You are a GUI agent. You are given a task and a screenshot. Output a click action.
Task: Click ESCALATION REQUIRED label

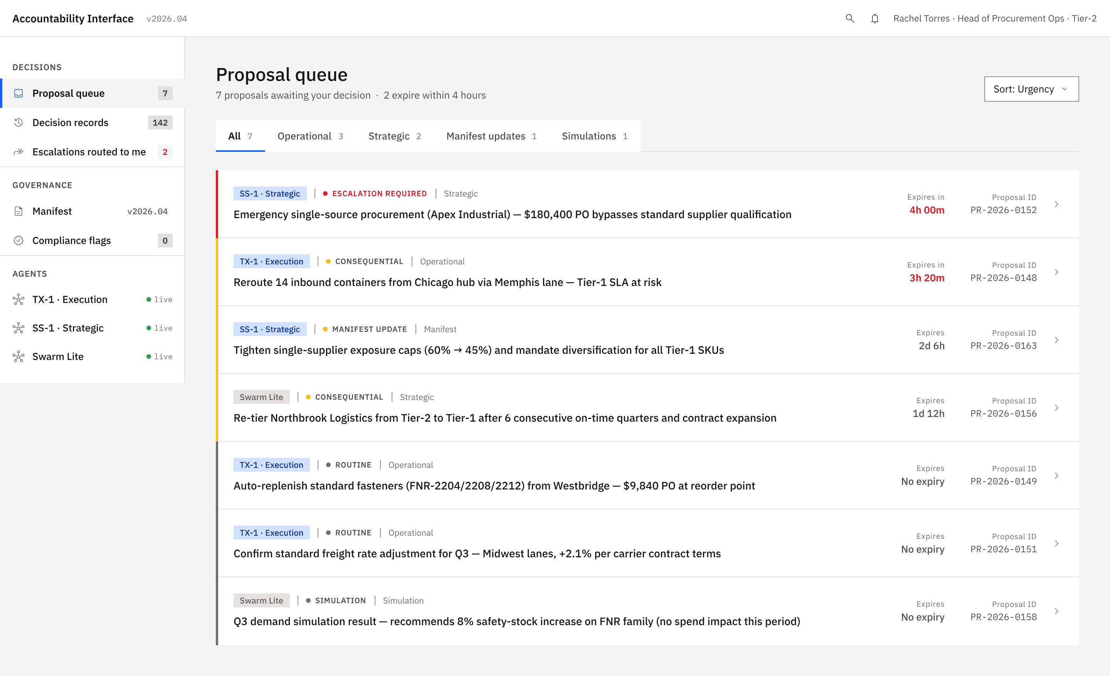coord(379,193)
